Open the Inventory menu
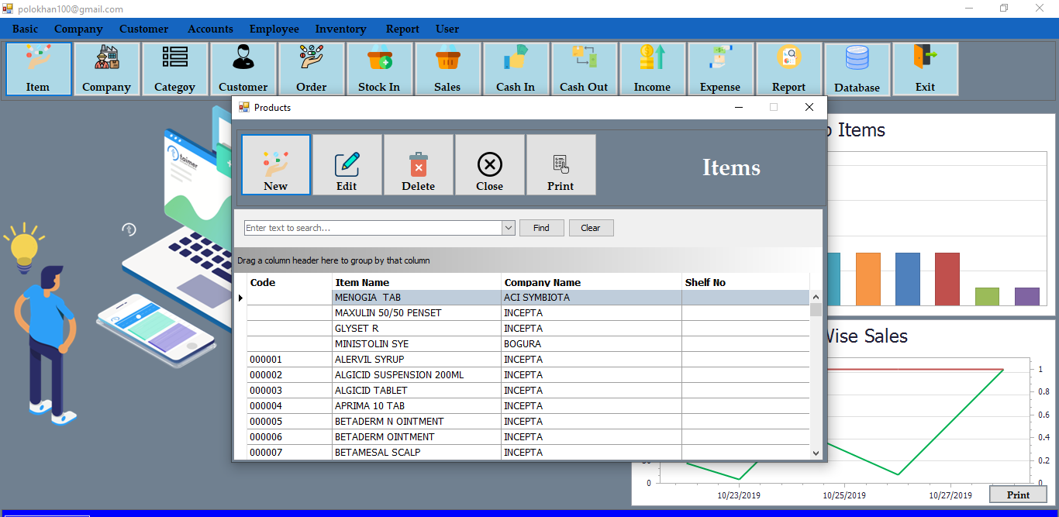Image resolution: width=1059 pixels, height=517 pixels. pos(340,29)
